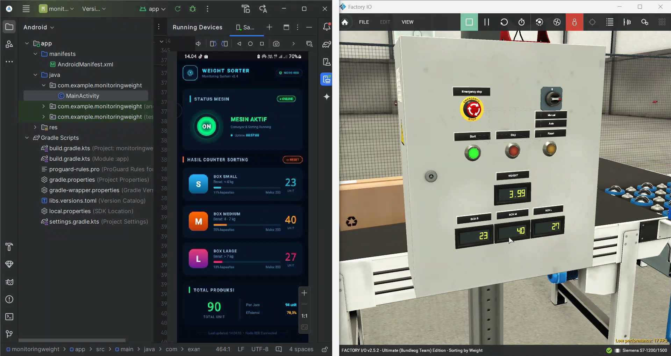Open the Notifications bell

[327, 27]
